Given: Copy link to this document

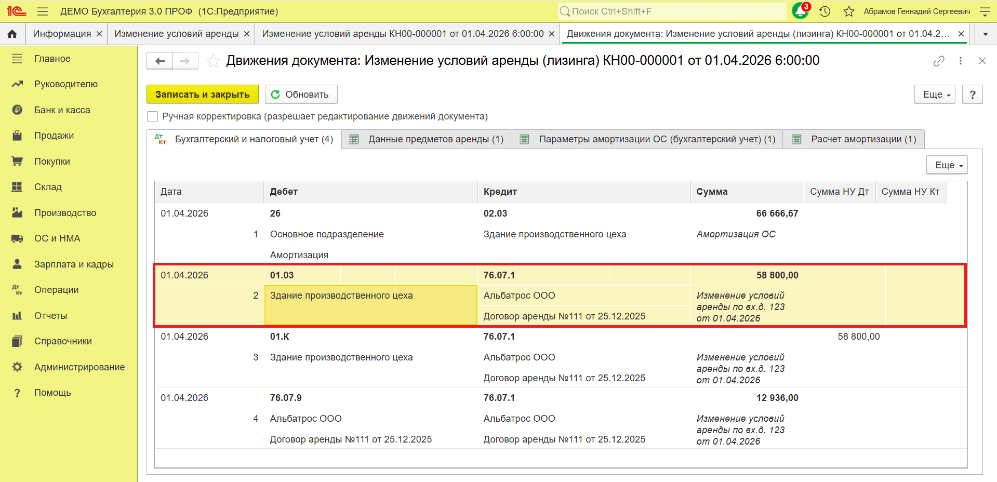Looking at the screenshot, I should tap(939, 61).
